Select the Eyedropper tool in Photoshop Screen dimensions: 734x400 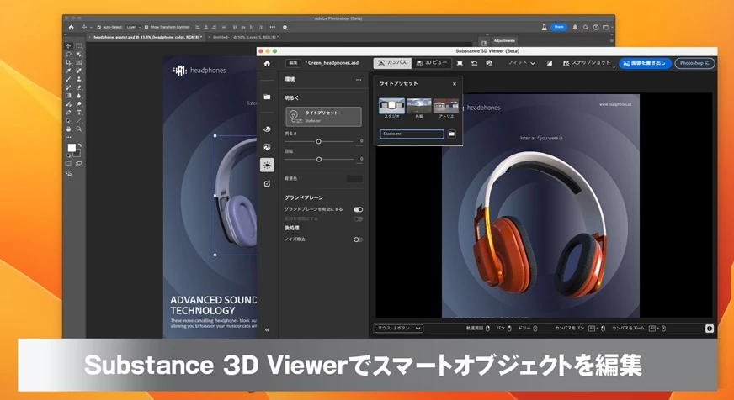pyautogui.click(x=68, y=71)
